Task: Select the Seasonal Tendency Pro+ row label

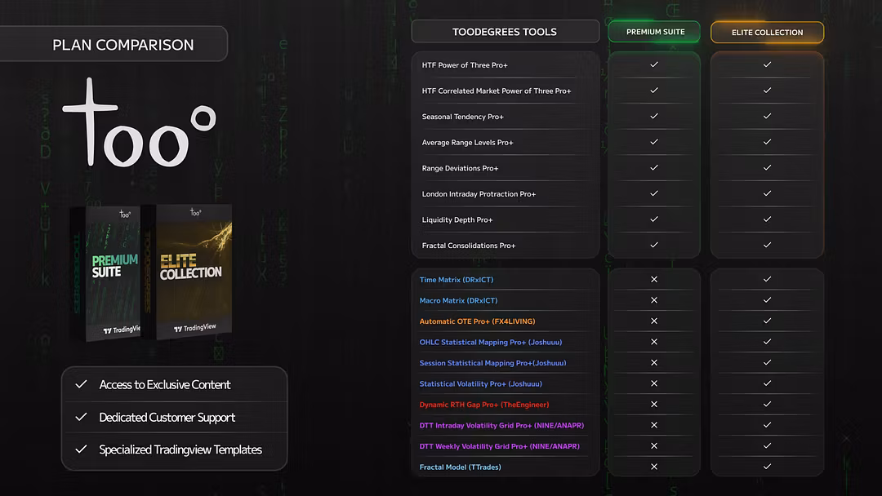Action: [462, 117]
